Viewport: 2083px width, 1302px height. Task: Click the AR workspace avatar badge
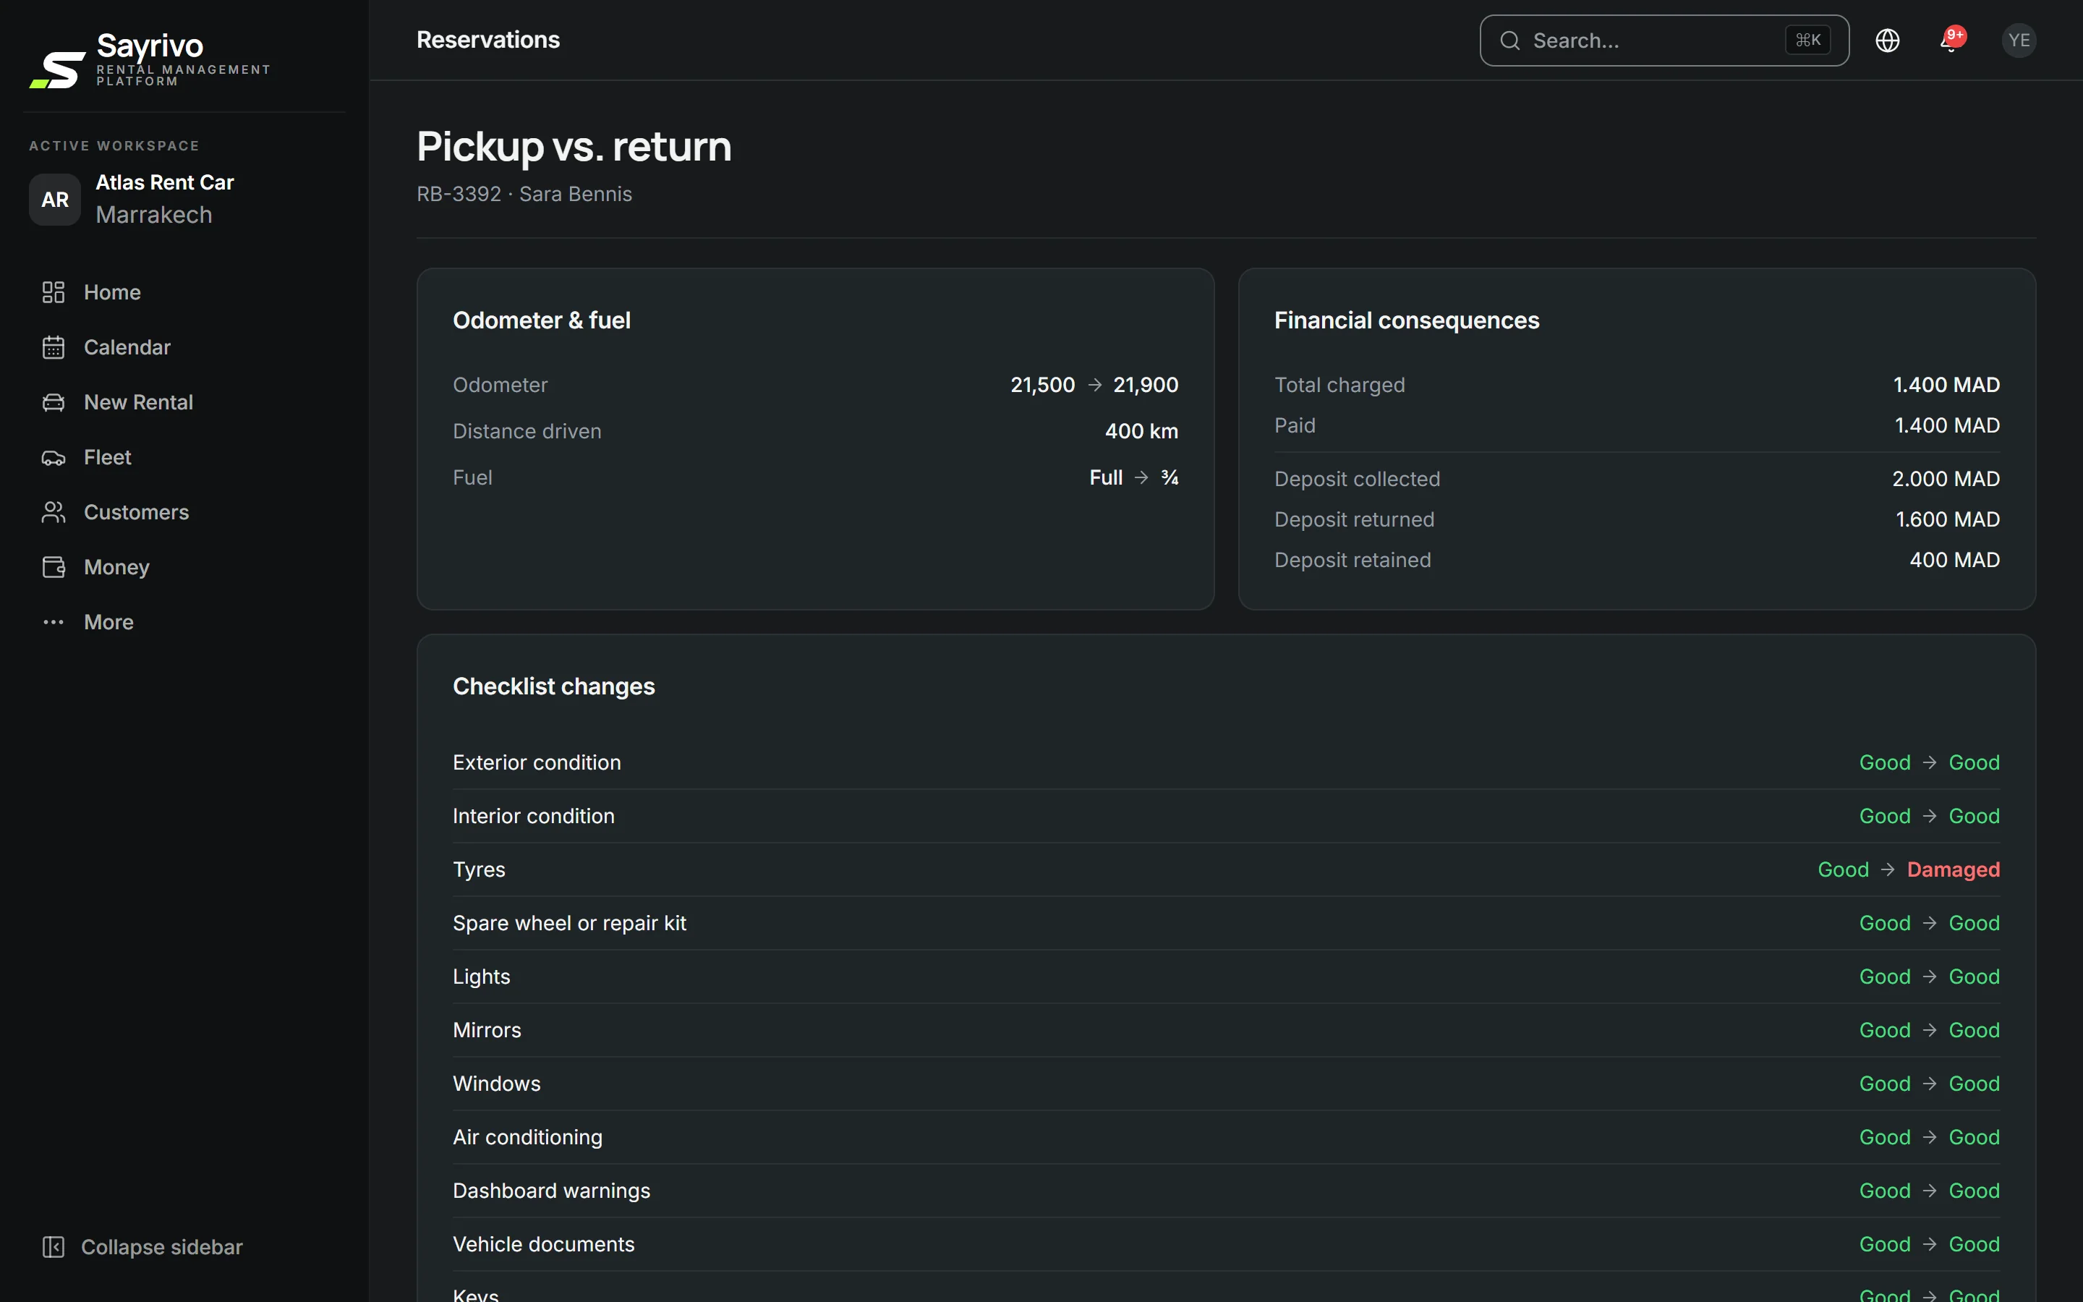(x=55, y=200)
